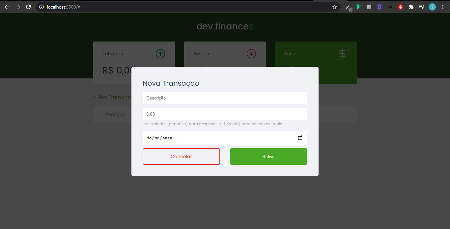Click the red down-arrow Saídas icon
Viewport: 450px width, 229px height.
[251, 53]
